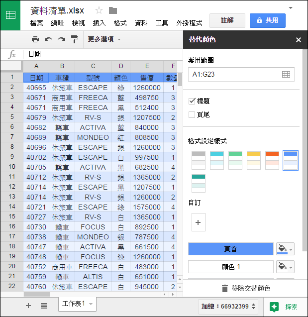Image resolution: width=308 pixels, height=317 pixels.
Task: Click the 顏色 1 color bar
Action: 230,267
